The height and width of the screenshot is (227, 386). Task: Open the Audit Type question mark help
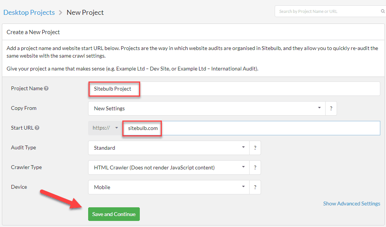coord(255,148)
